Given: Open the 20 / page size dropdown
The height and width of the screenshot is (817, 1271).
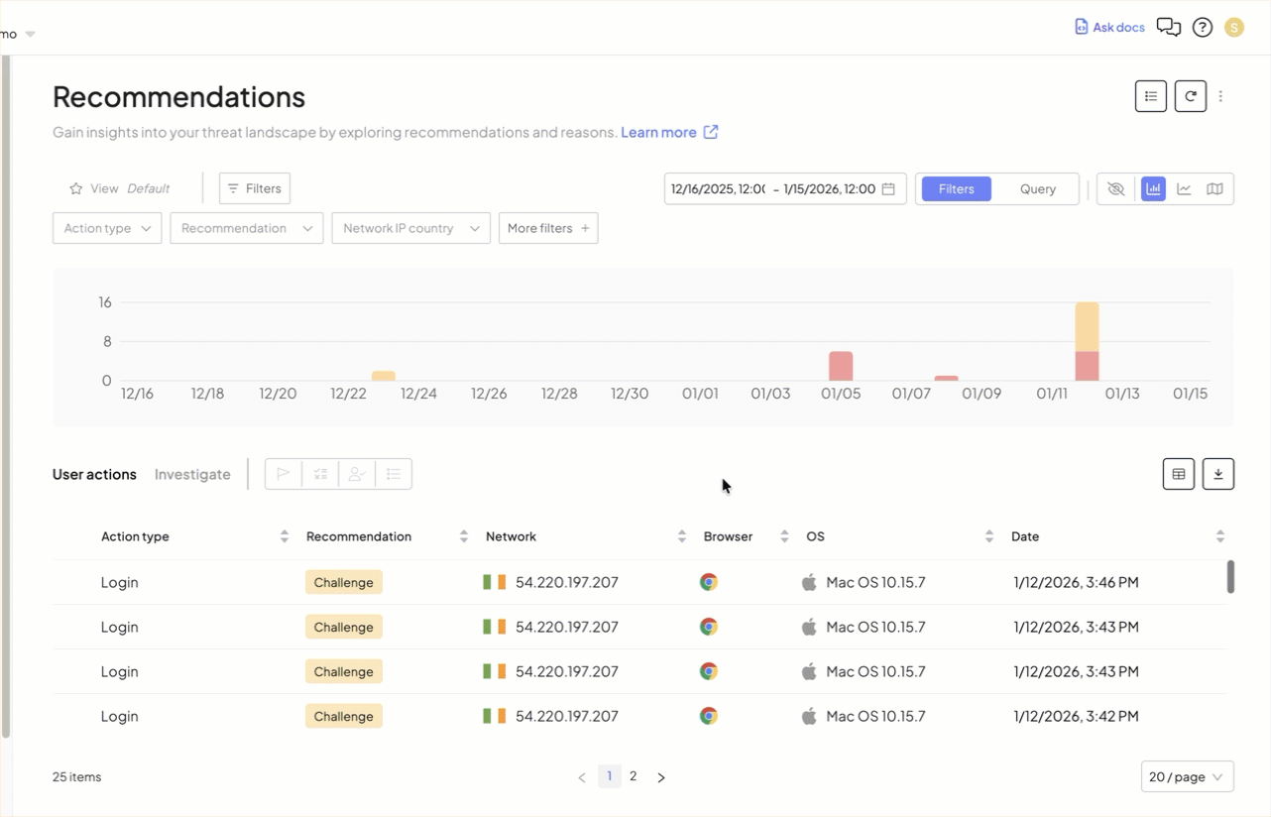Looking at the screenshot, I should 1187,777.
